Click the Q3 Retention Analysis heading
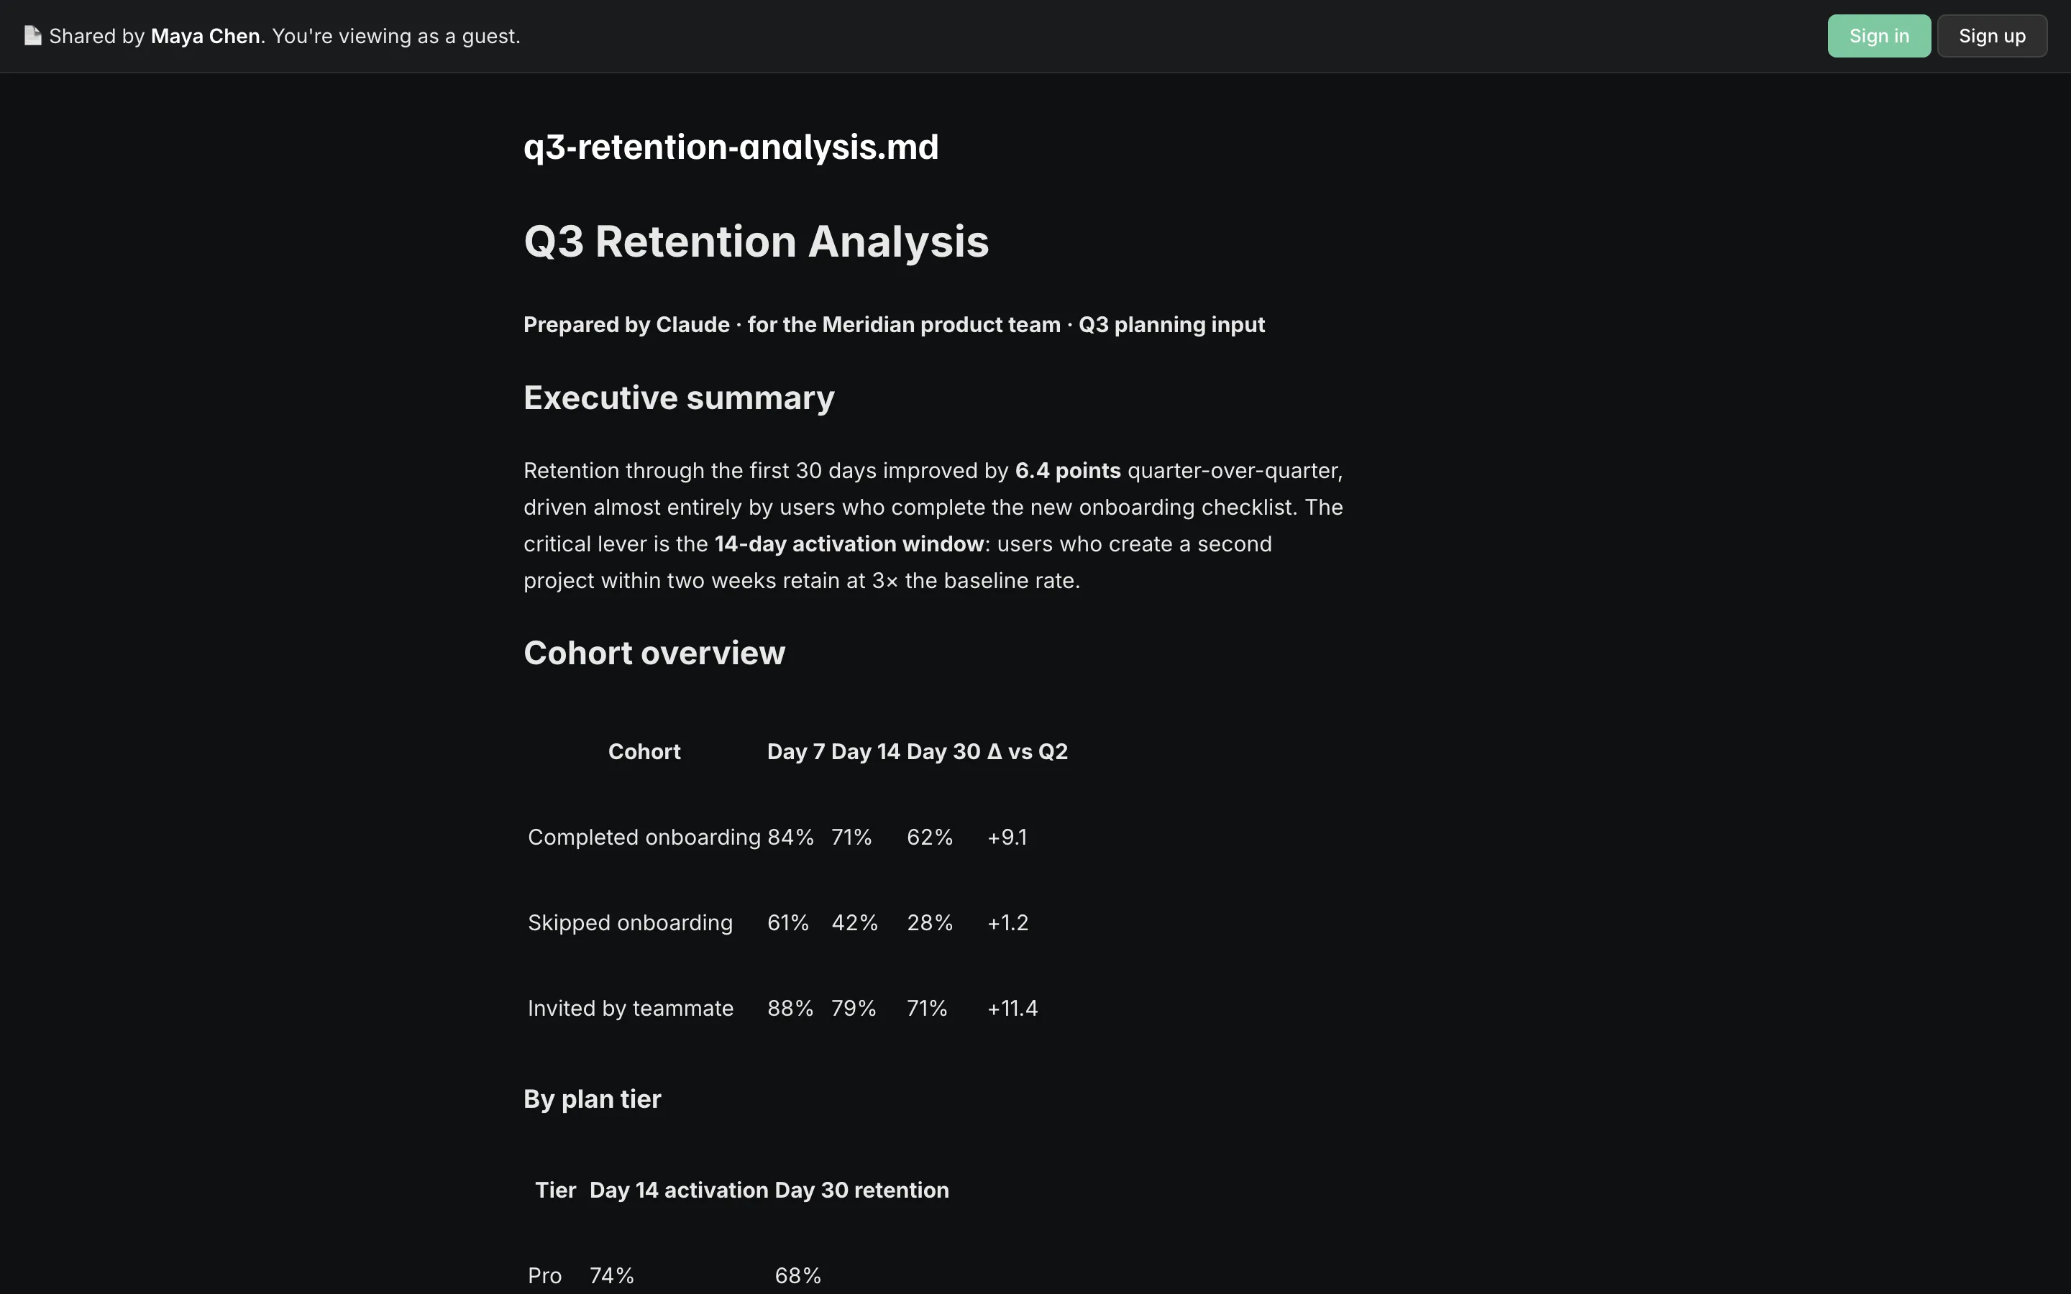Viewport: 2071px width, 1294px height. pyautogui.click(x=756, y=242)
